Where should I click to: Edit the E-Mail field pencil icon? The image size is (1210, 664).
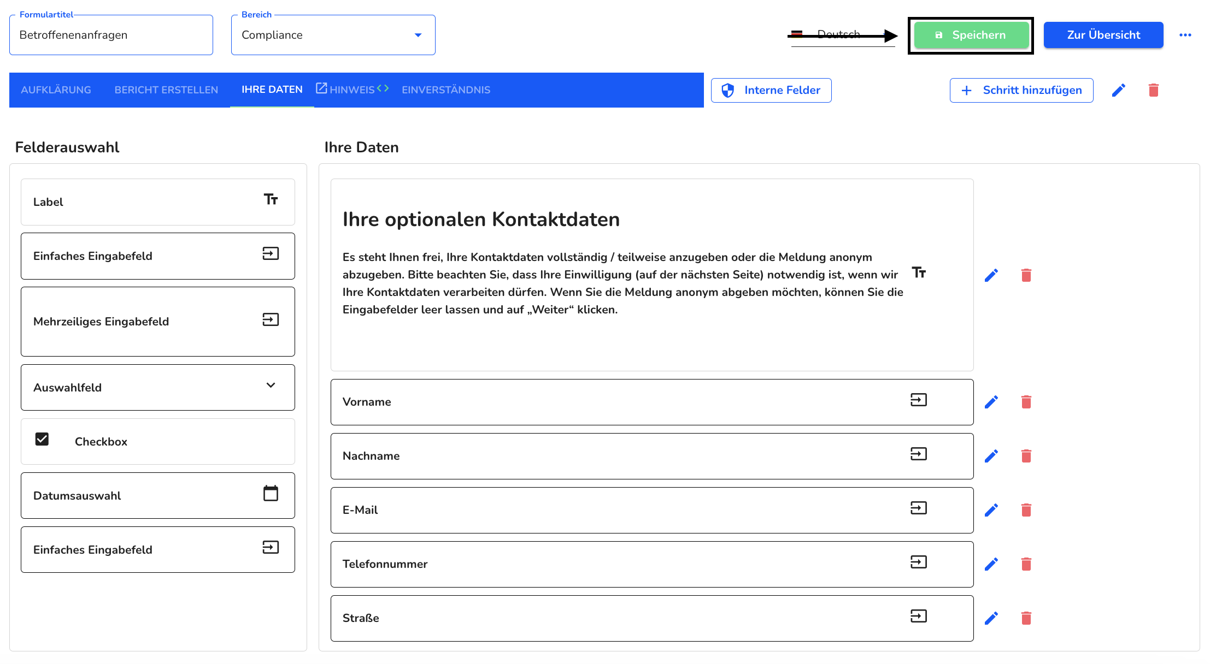[x=991, y=510]
